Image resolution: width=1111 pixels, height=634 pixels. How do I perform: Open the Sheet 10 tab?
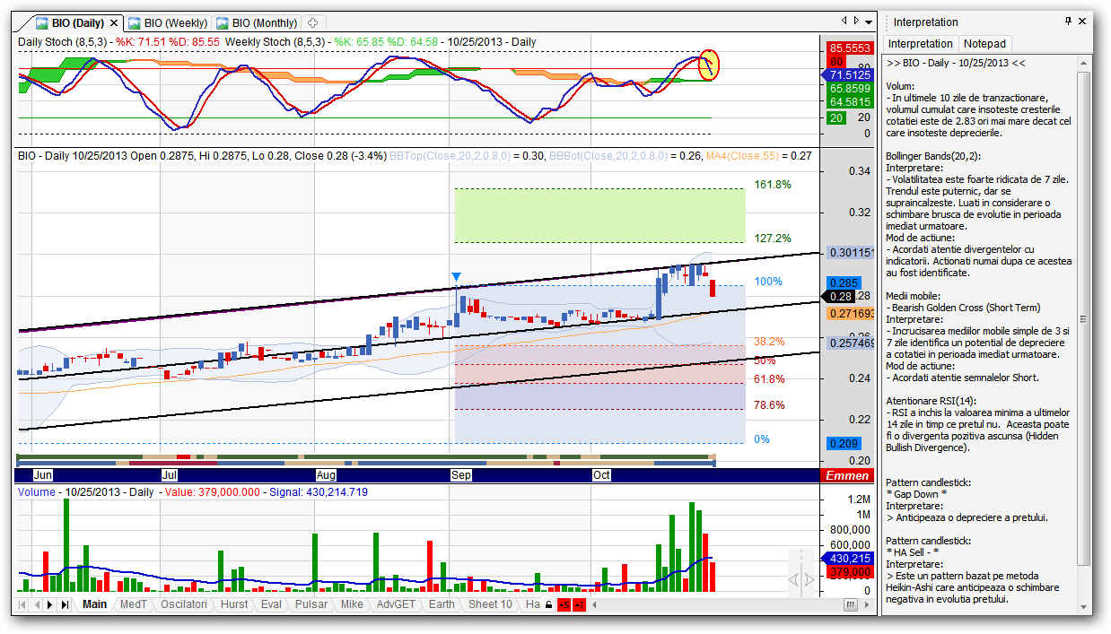[490, 604]
